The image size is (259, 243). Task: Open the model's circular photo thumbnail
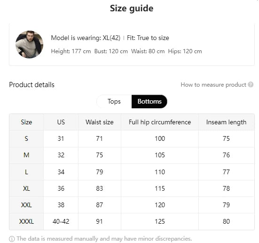(x=29, y=44)
